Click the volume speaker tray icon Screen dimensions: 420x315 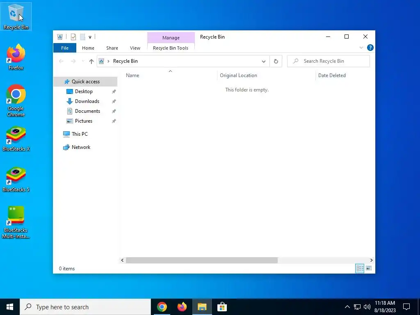367,307
